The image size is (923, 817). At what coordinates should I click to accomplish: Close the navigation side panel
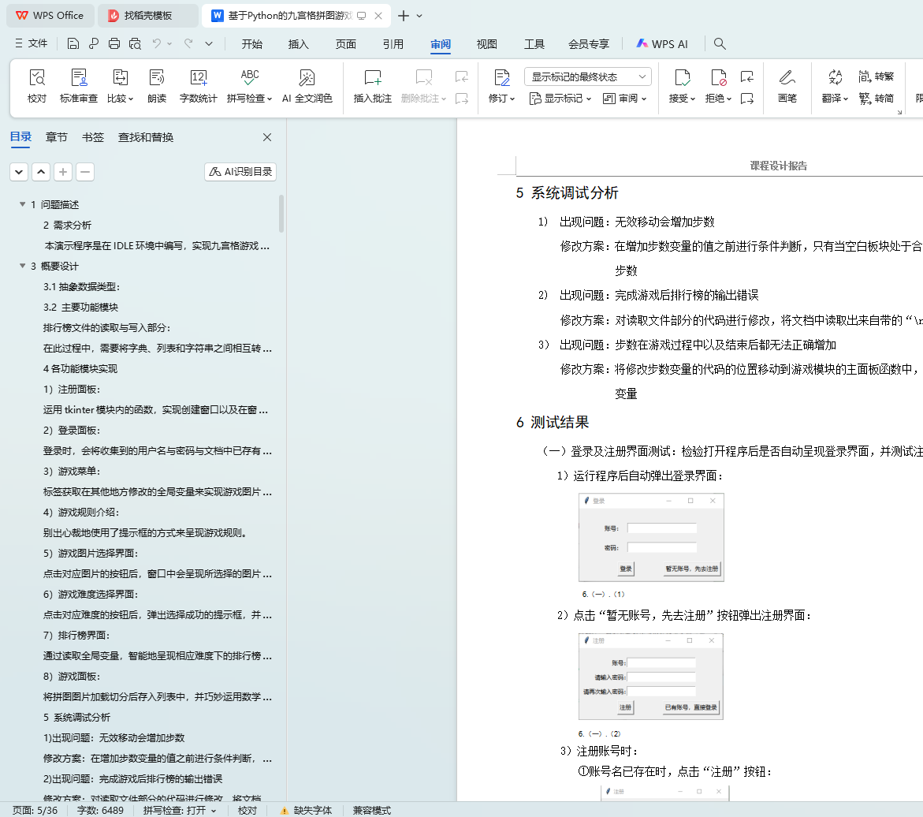pyautogui.click(x=267, y=137)
